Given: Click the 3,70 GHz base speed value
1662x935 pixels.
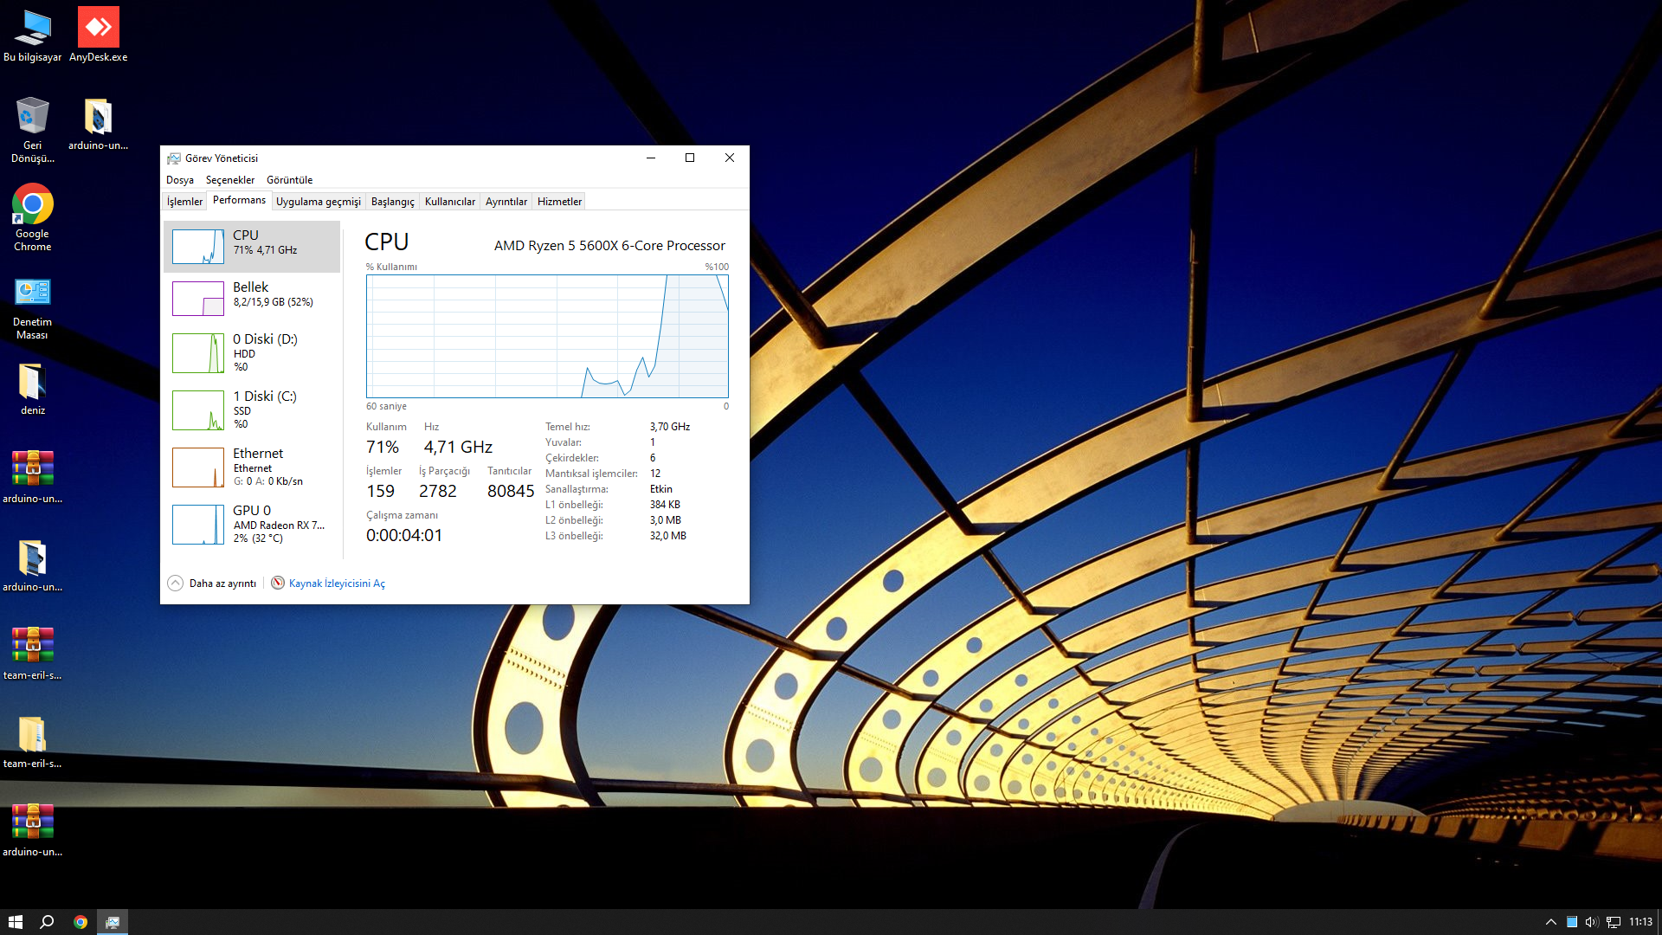Looking at the screenshot, I should coord(670,427).
